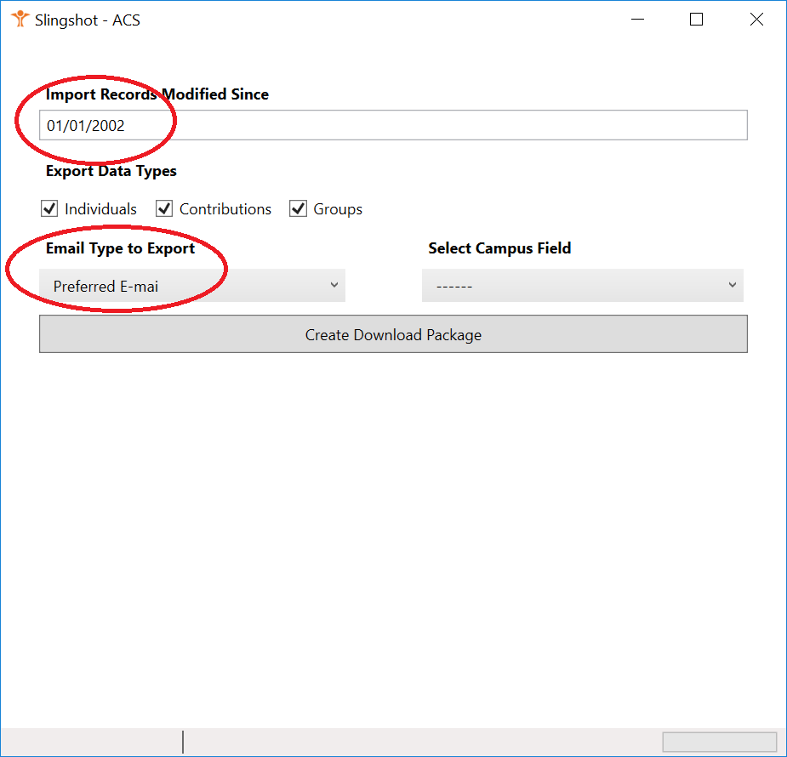787x757 pixels.
Task: Click the Export Data Types label
Action: coord(111,171)
